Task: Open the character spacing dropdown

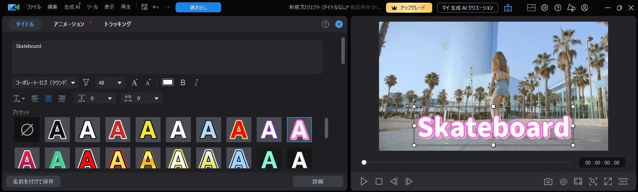Action: pos(156,98)
